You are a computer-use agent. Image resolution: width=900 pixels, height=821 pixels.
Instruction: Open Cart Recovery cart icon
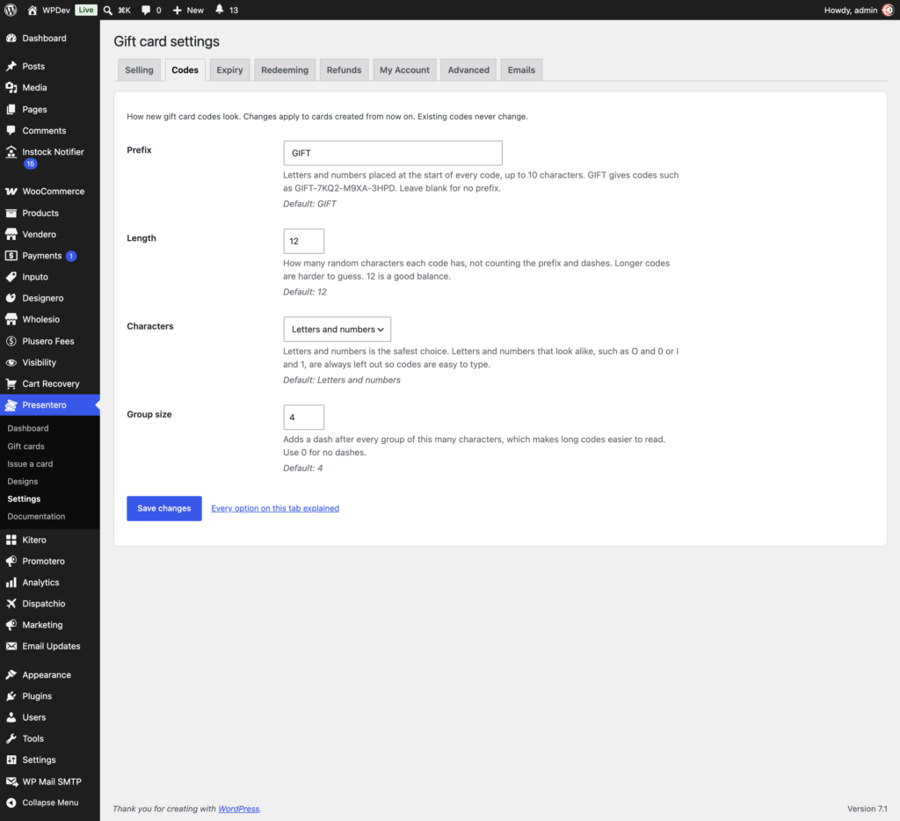[x=11, y=383]
